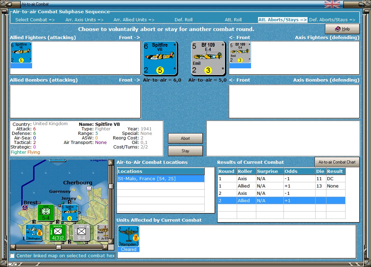
Task: Click the Spitfire counter on the mini map
Action: [x=70, y=213]
